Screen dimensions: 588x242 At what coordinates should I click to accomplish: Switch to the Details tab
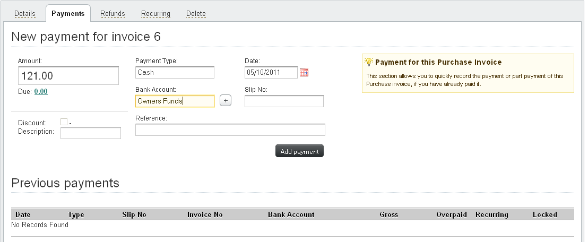point(24,13)
